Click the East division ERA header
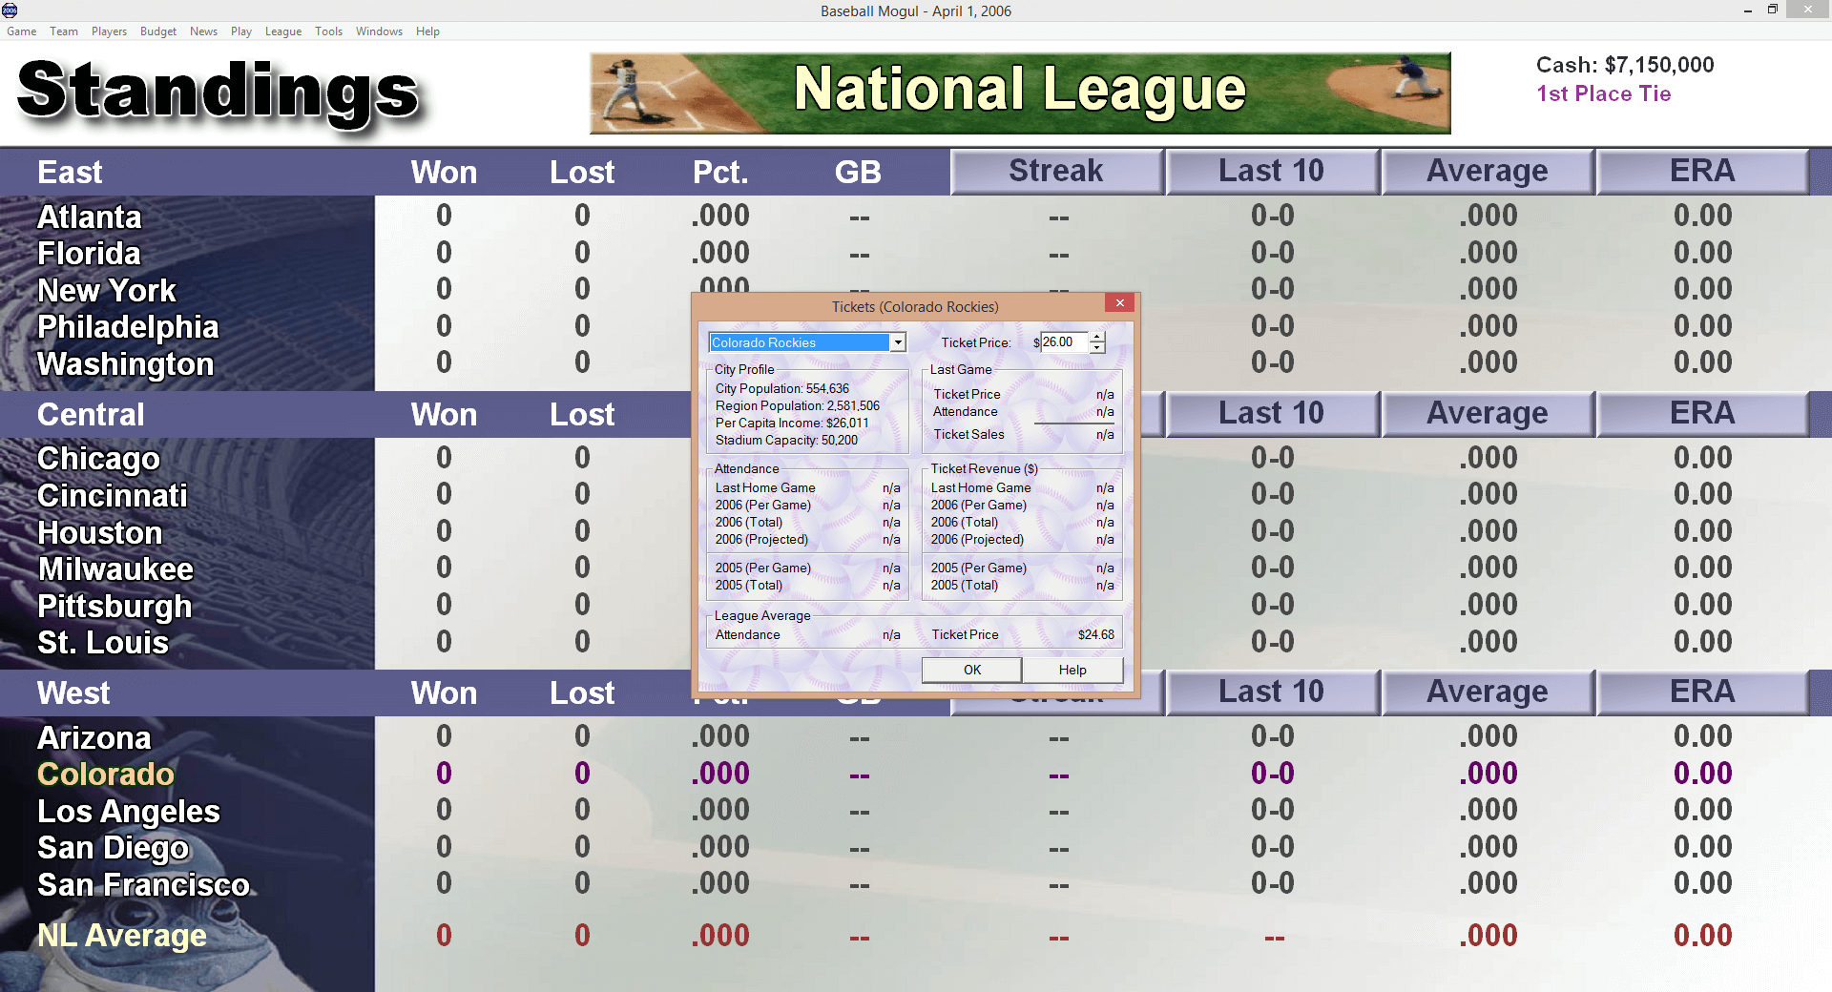Image resolution: width=1832 pixels, height=992 pixels. [x=1703, y=172]
